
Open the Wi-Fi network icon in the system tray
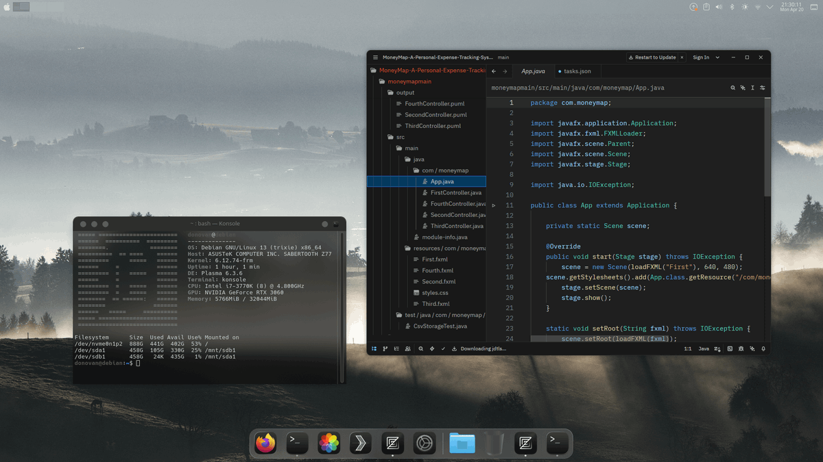(757, 7)
